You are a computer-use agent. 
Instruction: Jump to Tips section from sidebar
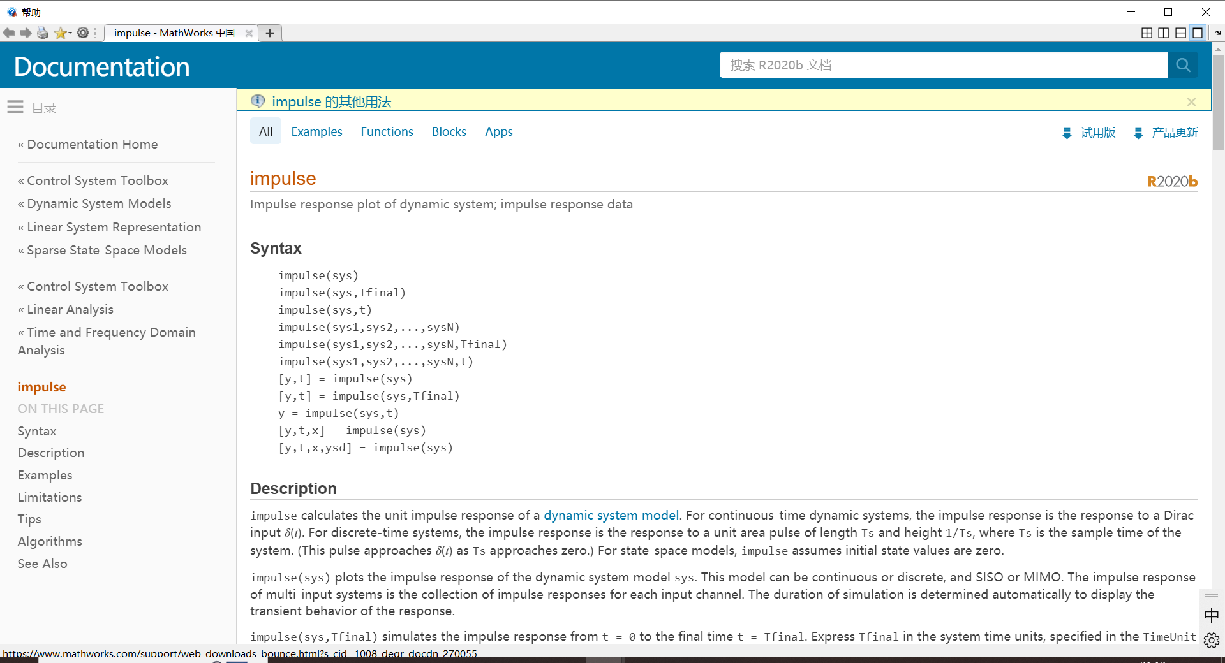[x=29, y=520]
